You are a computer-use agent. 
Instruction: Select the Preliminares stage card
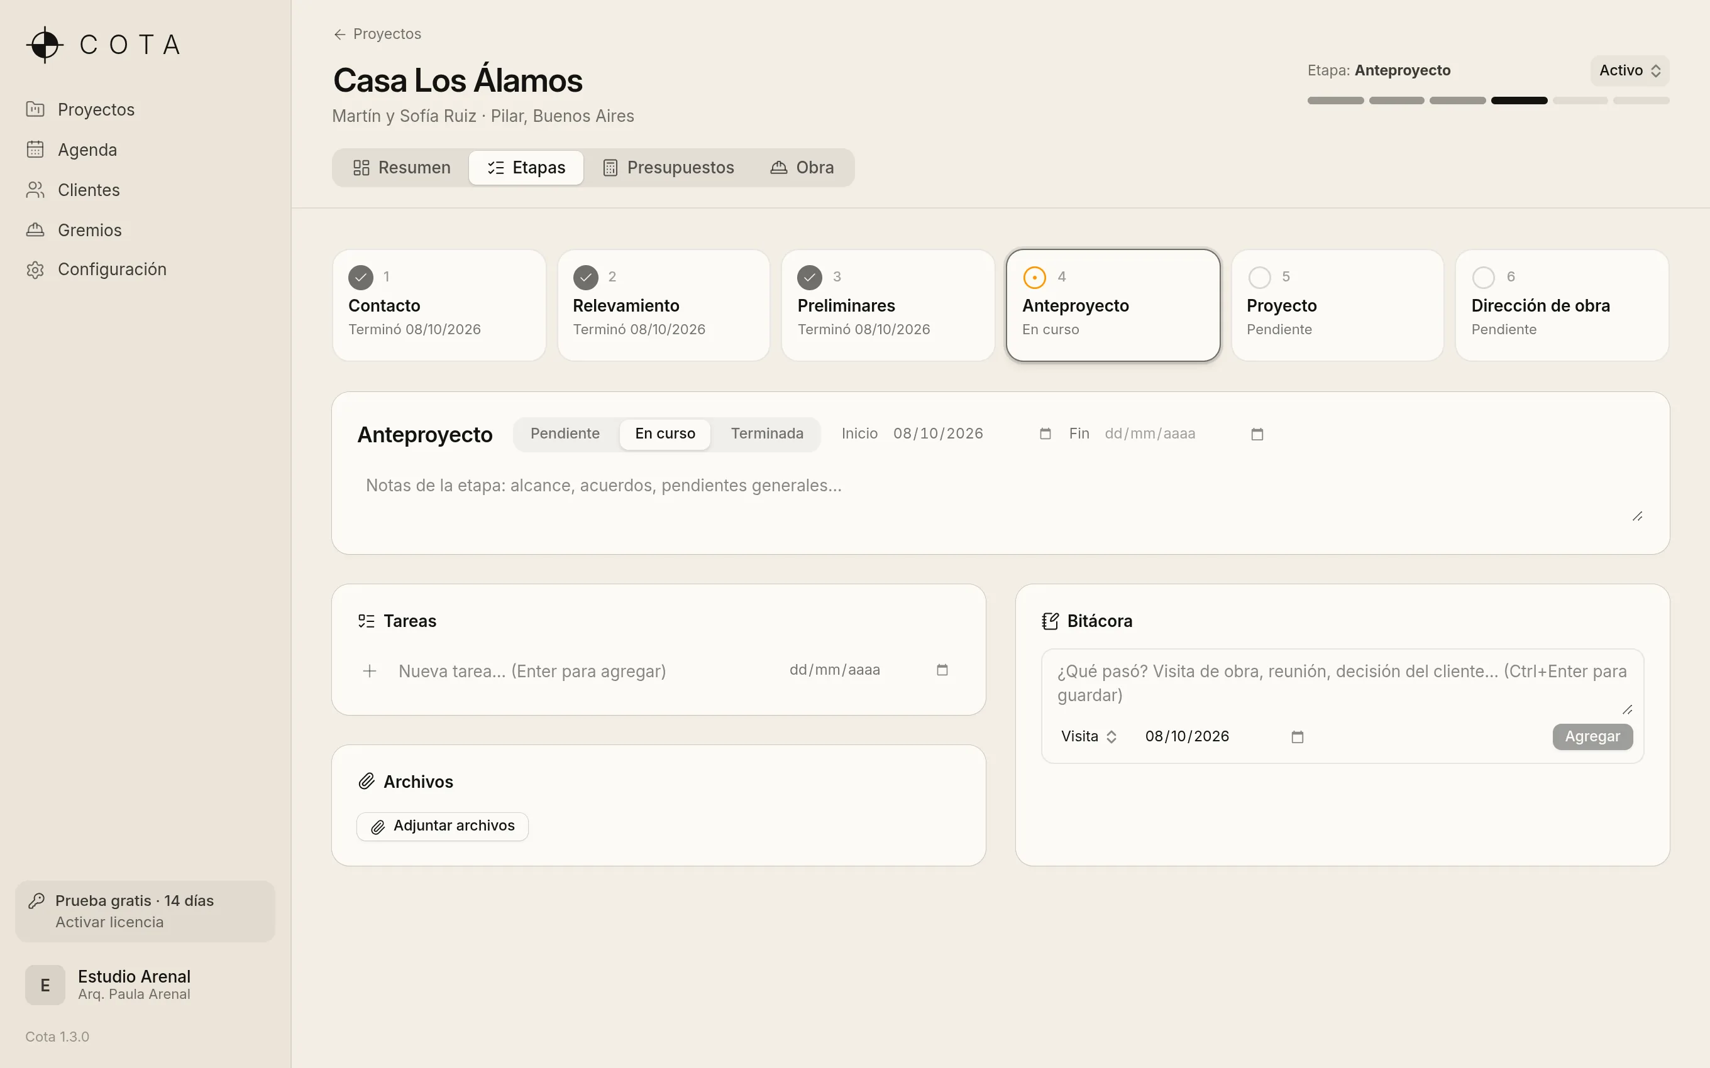(888, 305)
